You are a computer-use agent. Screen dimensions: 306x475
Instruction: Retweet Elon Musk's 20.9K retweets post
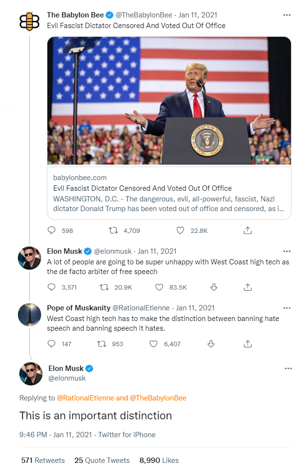click(103, 287)
